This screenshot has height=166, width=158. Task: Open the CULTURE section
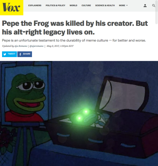[86, 5]
